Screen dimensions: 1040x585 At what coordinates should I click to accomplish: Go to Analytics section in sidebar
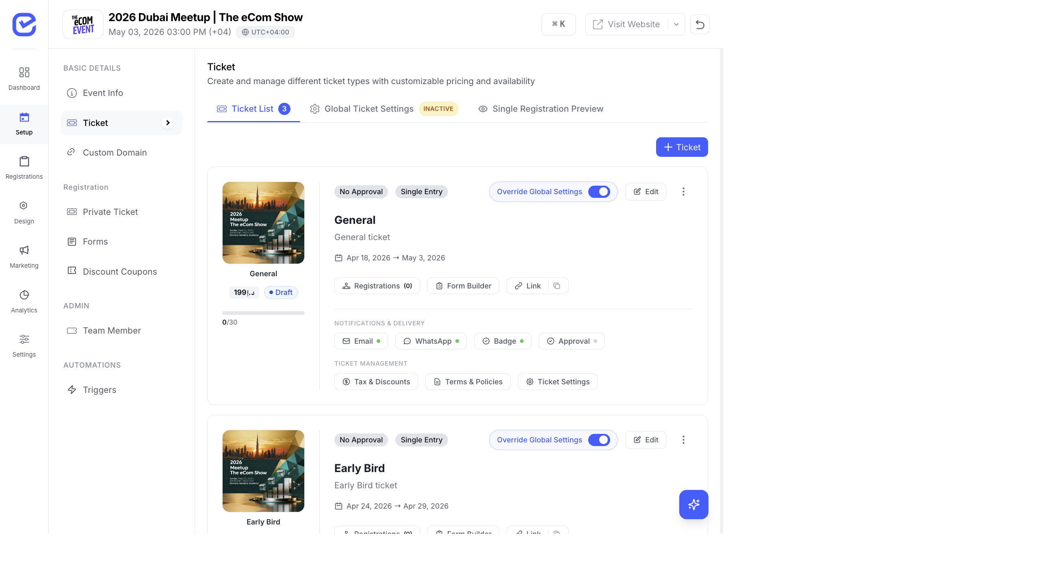(x=24, y=295)
